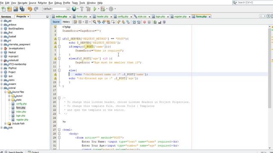Close the Projects panel tab
The width and height of the screenshot is (273, 153).
click(x=28, y=17)
